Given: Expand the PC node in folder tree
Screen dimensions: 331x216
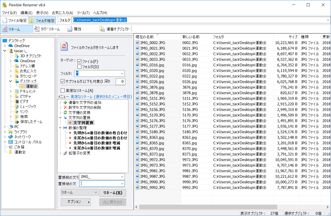Looking at the screenshot, I should point(5,127).
